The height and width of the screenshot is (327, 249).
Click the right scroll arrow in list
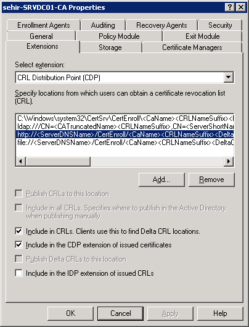(x=229, y=161)
